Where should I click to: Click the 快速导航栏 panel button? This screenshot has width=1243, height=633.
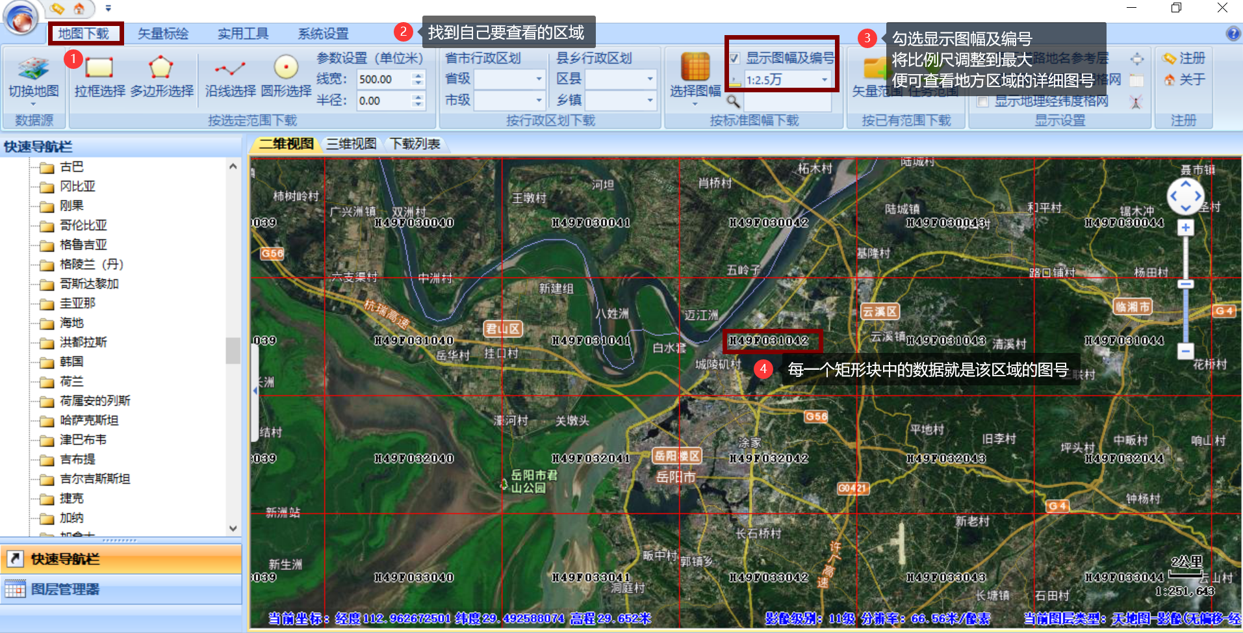[121, 559]
